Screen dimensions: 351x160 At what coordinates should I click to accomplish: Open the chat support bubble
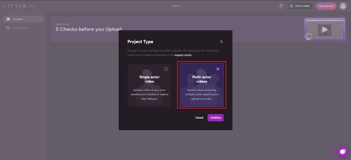(x=343, y=152)
